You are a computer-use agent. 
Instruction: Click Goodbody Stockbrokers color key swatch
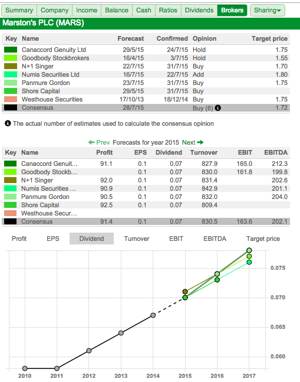pos(11,58)
